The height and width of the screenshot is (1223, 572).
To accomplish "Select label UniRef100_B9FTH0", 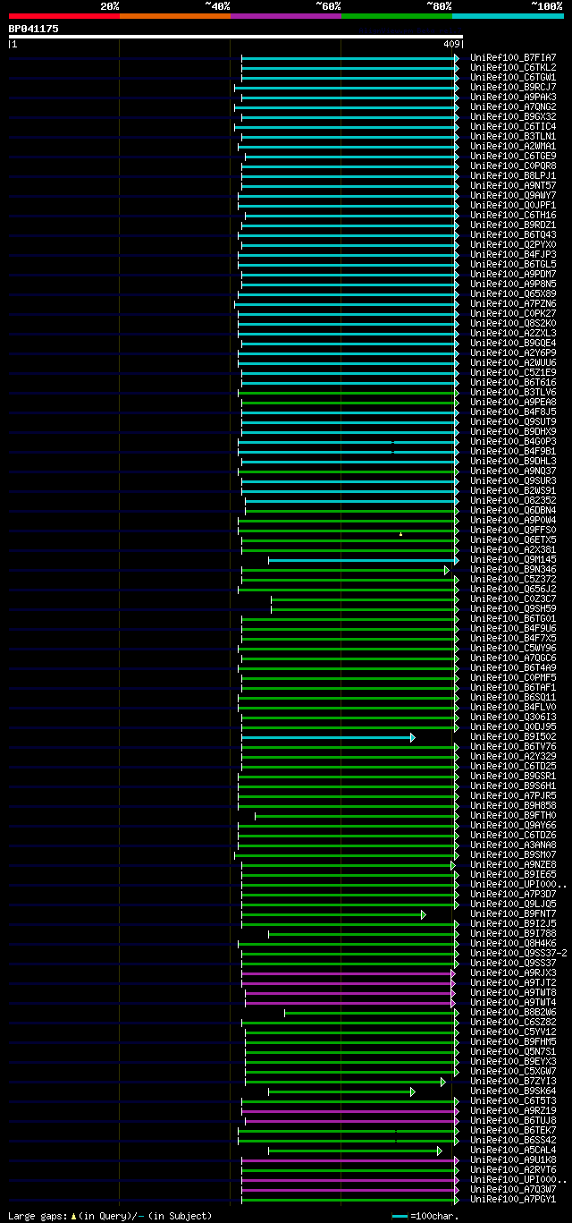I will (513, 815).
